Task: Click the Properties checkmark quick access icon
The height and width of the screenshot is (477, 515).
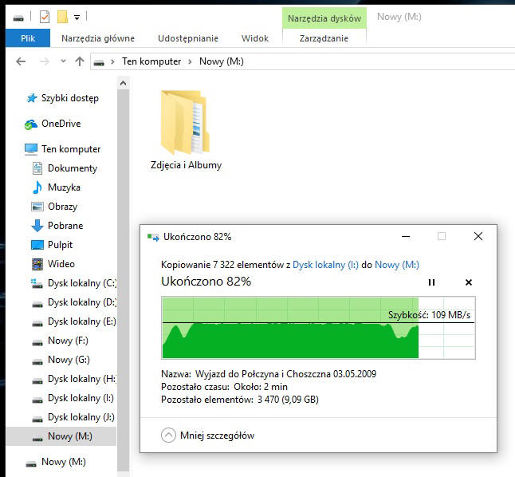Action: click(x=45, y=17)
